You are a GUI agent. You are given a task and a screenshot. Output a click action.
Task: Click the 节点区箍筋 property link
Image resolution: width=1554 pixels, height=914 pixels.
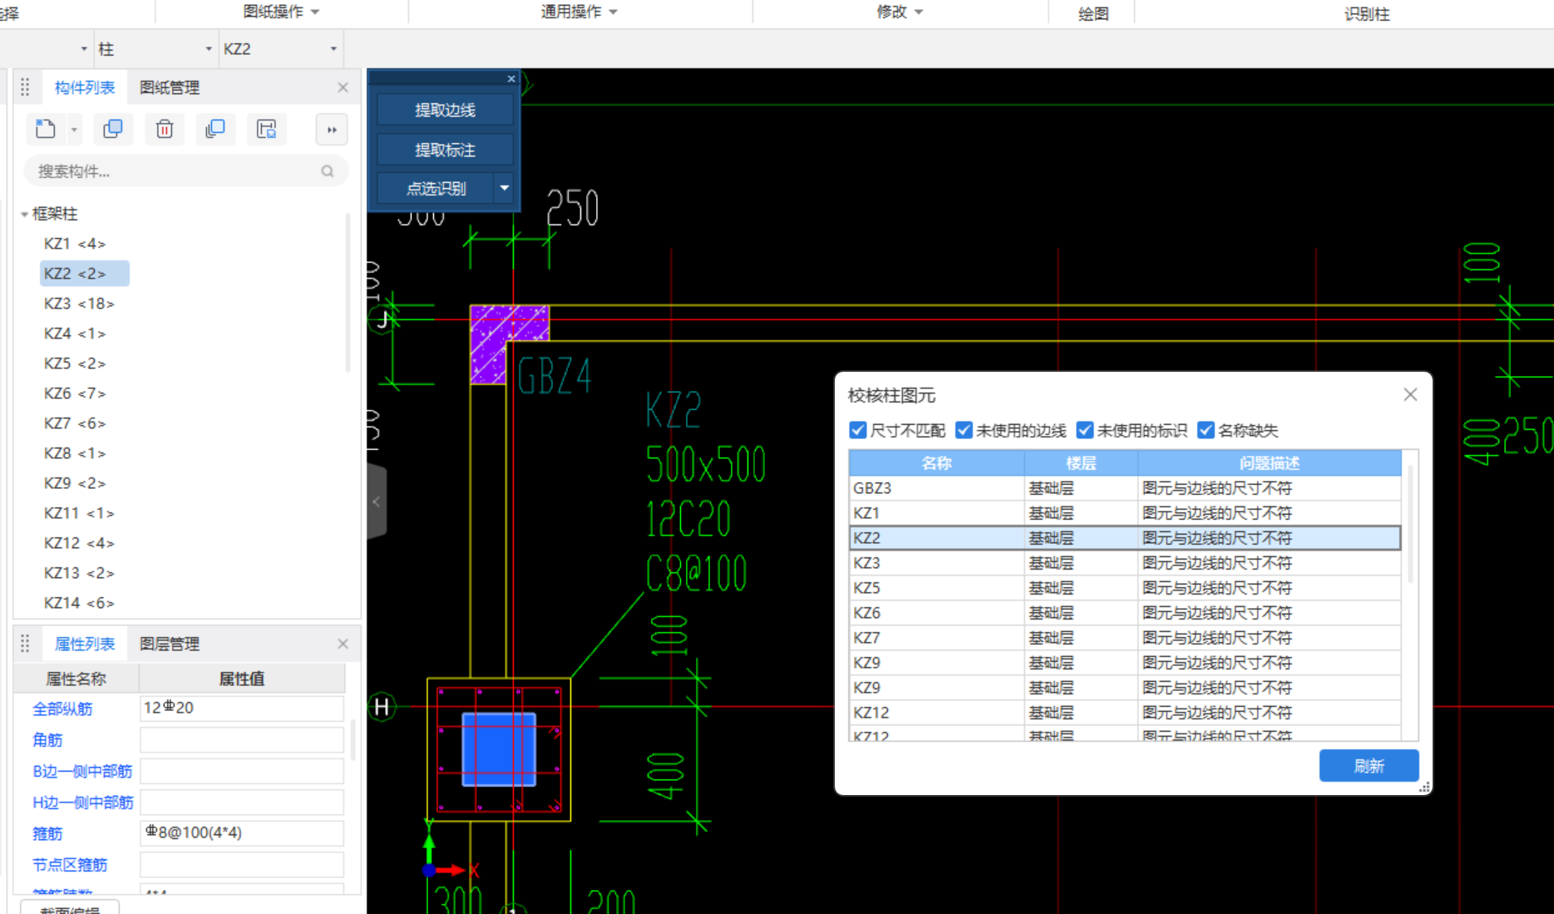tap(70, 865)
